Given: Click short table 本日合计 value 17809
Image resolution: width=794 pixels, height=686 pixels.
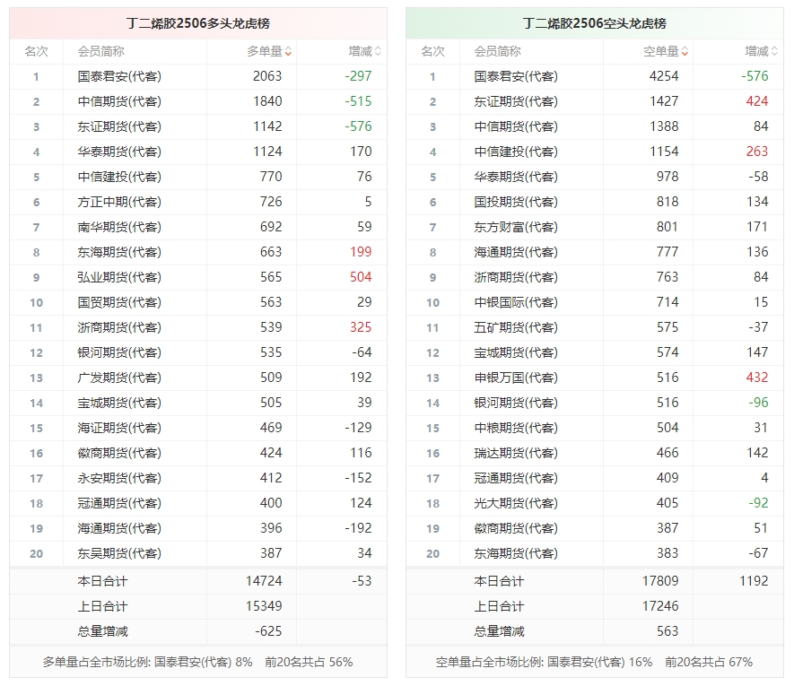Looking at the screenshot, I should click(x=660, y=581).
